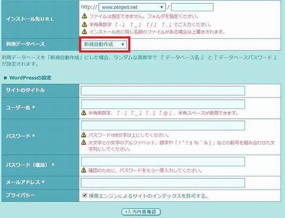Screen dimensions: 285x218
Task: Click warning icon beside パスワードは8文字以上 hint
Action: [x=84, y=135]
